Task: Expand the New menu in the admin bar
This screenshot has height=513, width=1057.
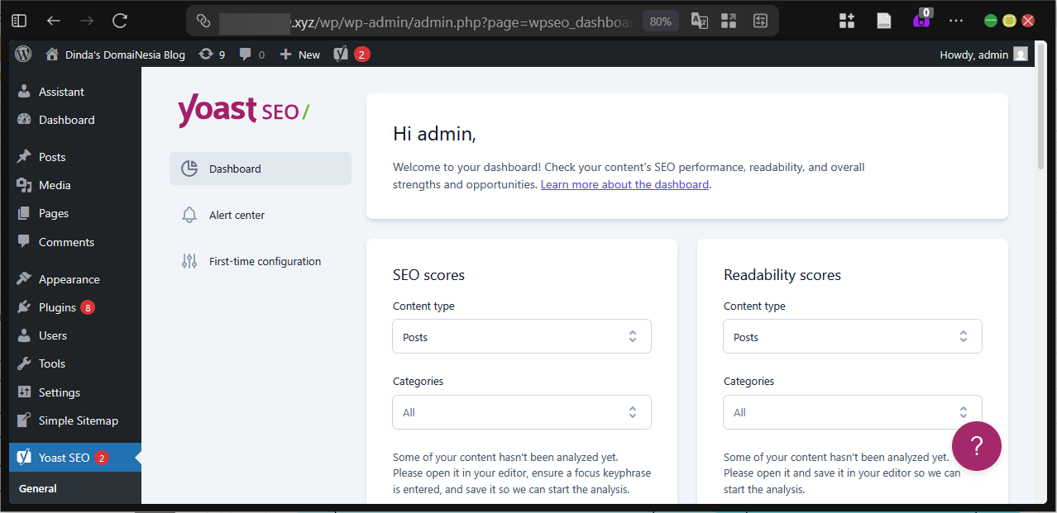Action: (299, 55)
